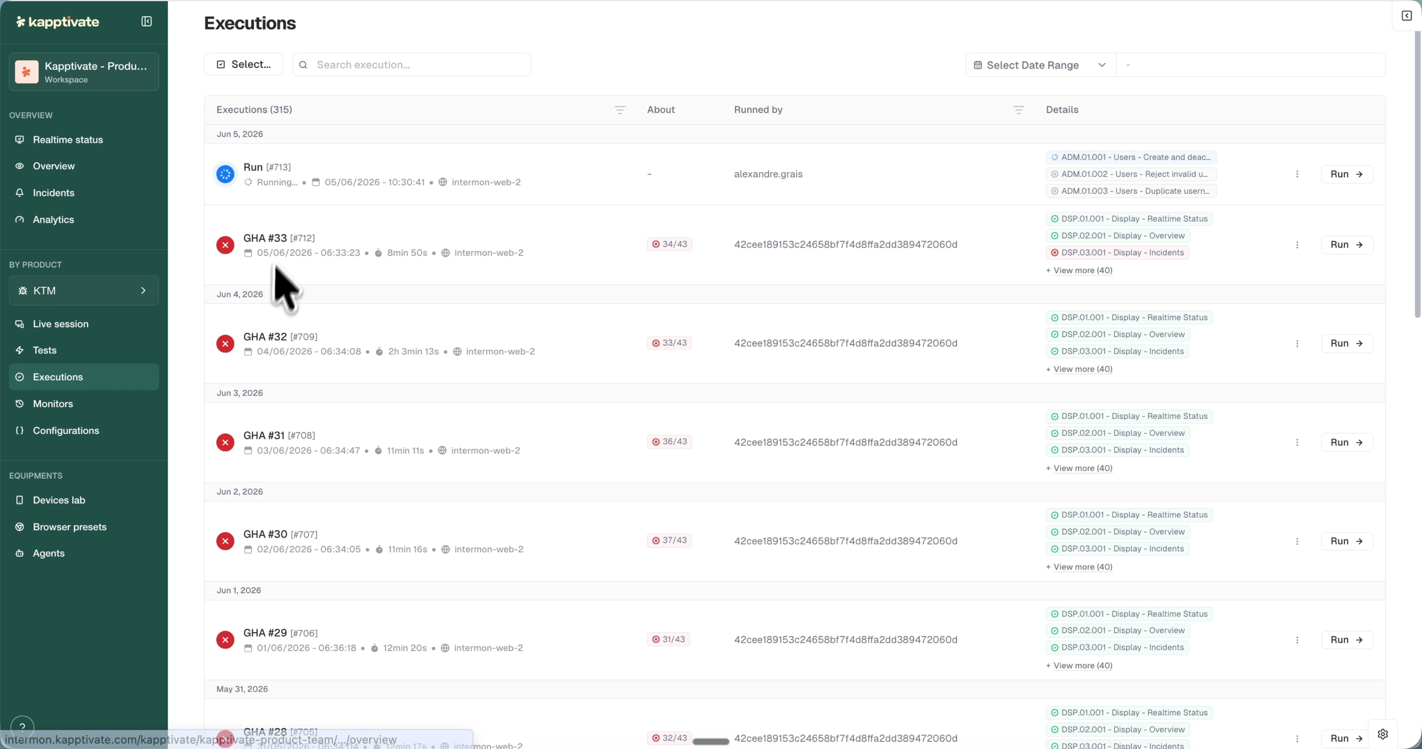Open the settings gear icon
The image size is (1422, 749).
click(x=1383, y=734)
